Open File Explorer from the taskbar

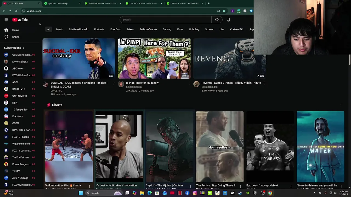tap(142, 193)
